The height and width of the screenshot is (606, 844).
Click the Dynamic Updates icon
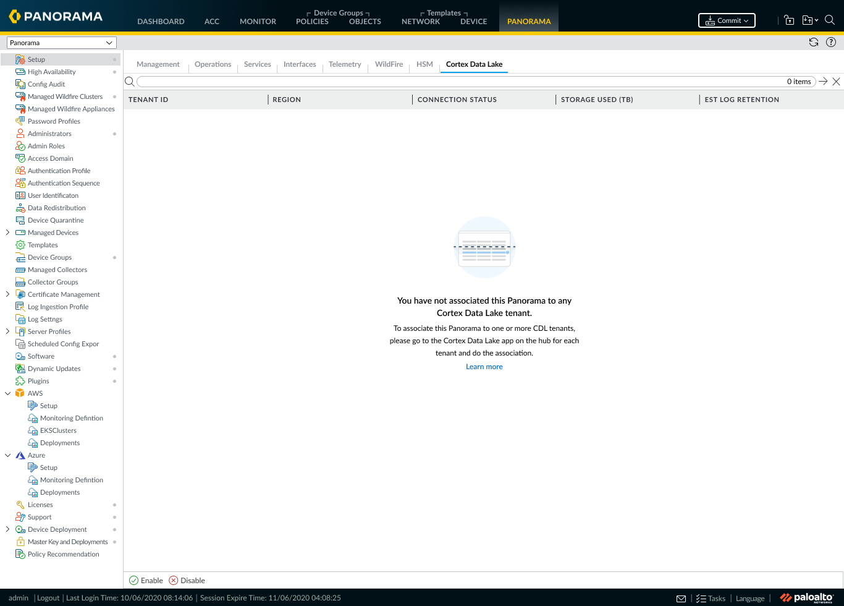coord(20,369)
